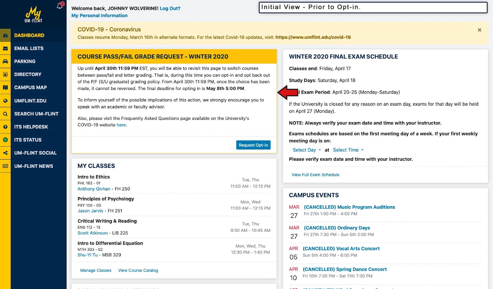This screenshot has height=289, width=493.
Task: Go to Email Lists menu item
Action: (29, 48)
